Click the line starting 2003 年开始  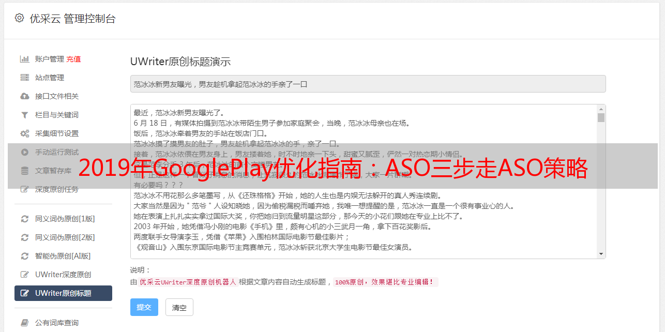coord(283,227)
